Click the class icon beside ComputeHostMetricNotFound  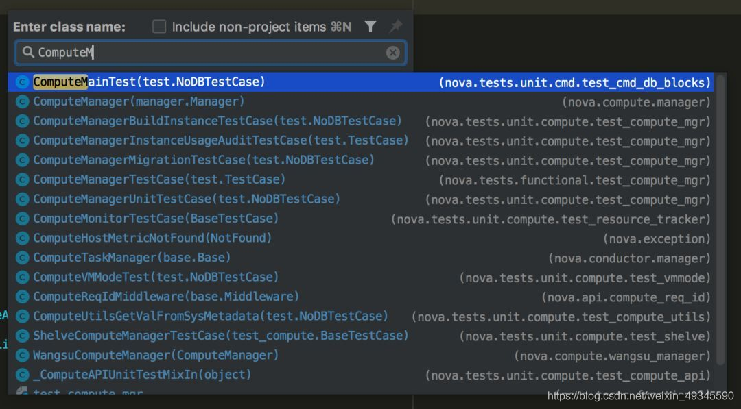(23, 238)
